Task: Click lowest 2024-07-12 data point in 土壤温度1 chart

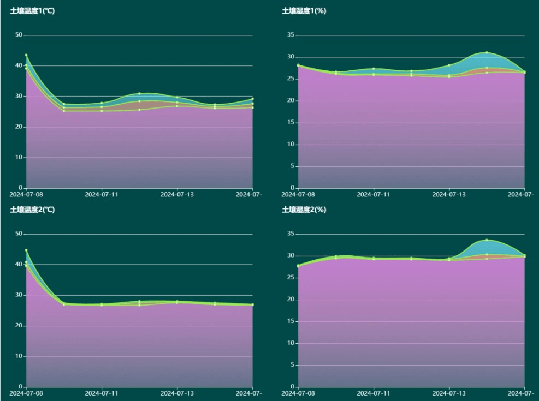Action: pos(139,110)
